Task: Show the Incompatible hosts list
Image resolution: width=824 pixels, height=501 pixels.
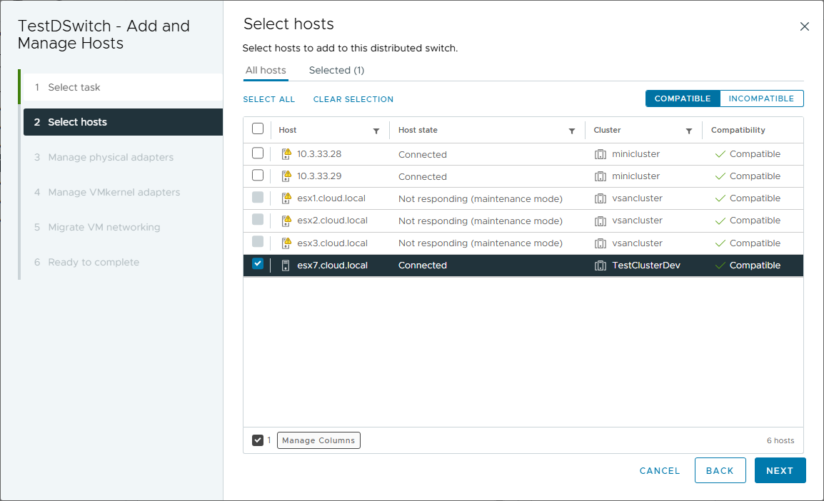Action: (761, 98)
